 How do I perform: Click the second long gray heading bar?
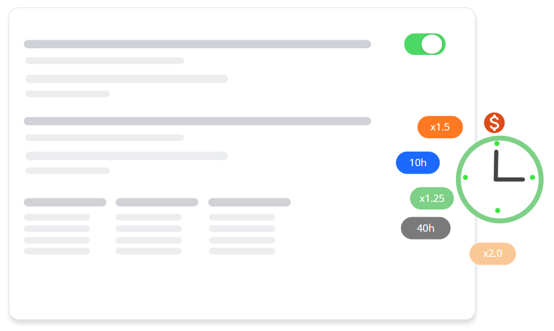click(197, 121)
